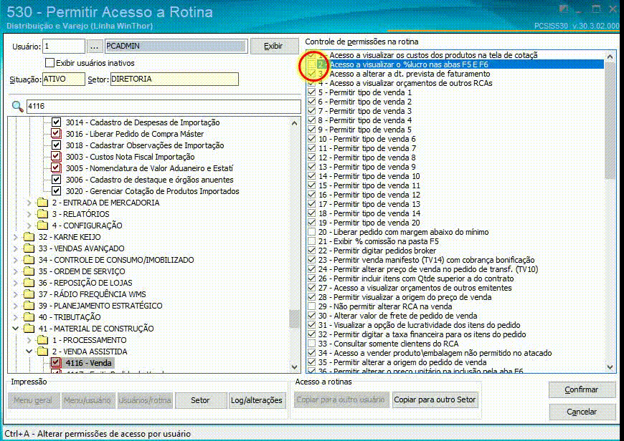
Task: Open Log/alterações
Action: (256, 400)
